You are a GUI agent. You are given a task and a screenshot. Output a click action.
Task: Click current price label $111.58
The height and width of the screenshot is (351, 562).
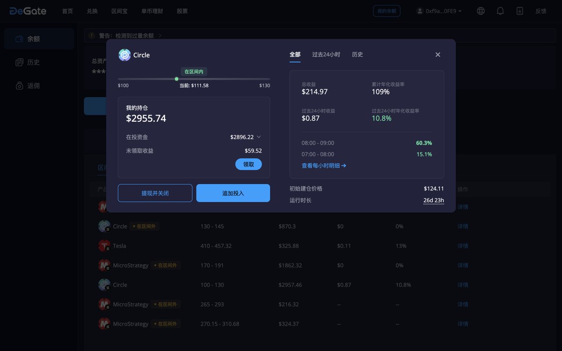[194, 86]
